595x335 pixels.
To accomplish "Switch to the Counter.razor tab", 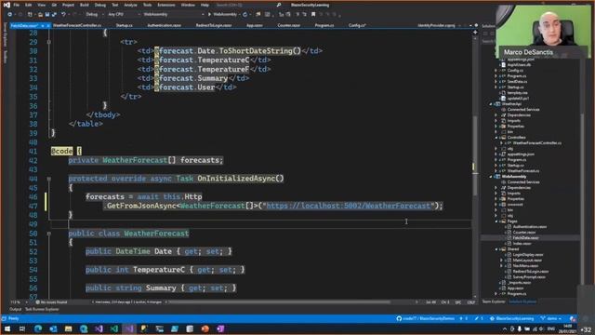I will tap(289, 25).
